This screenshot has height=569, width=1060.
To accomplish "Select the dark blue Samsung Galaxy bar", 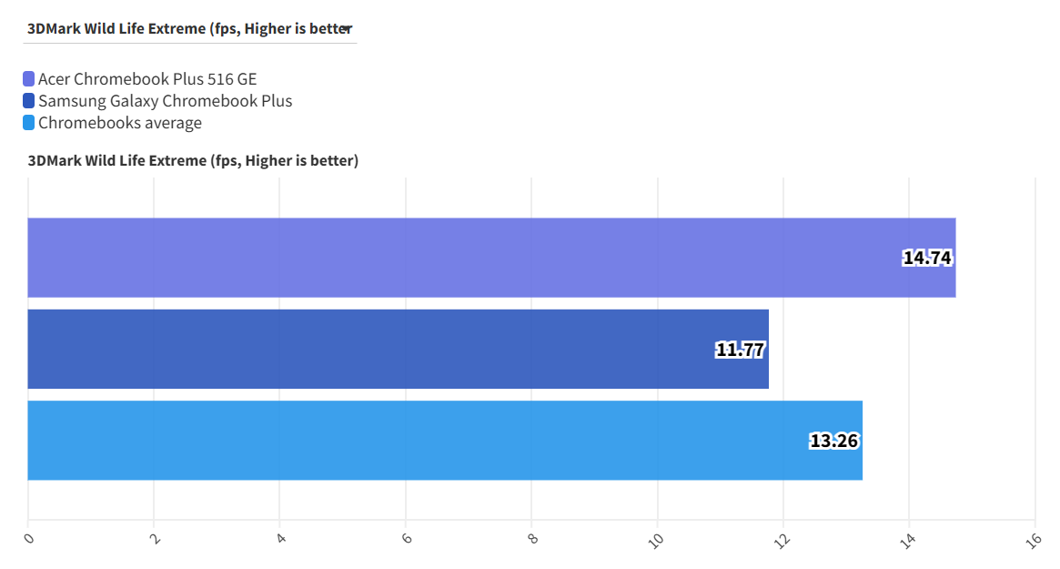I will 364,349.
